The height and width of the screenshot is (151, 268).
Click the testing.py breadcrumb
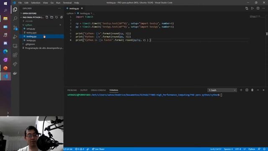click(85, 13)
